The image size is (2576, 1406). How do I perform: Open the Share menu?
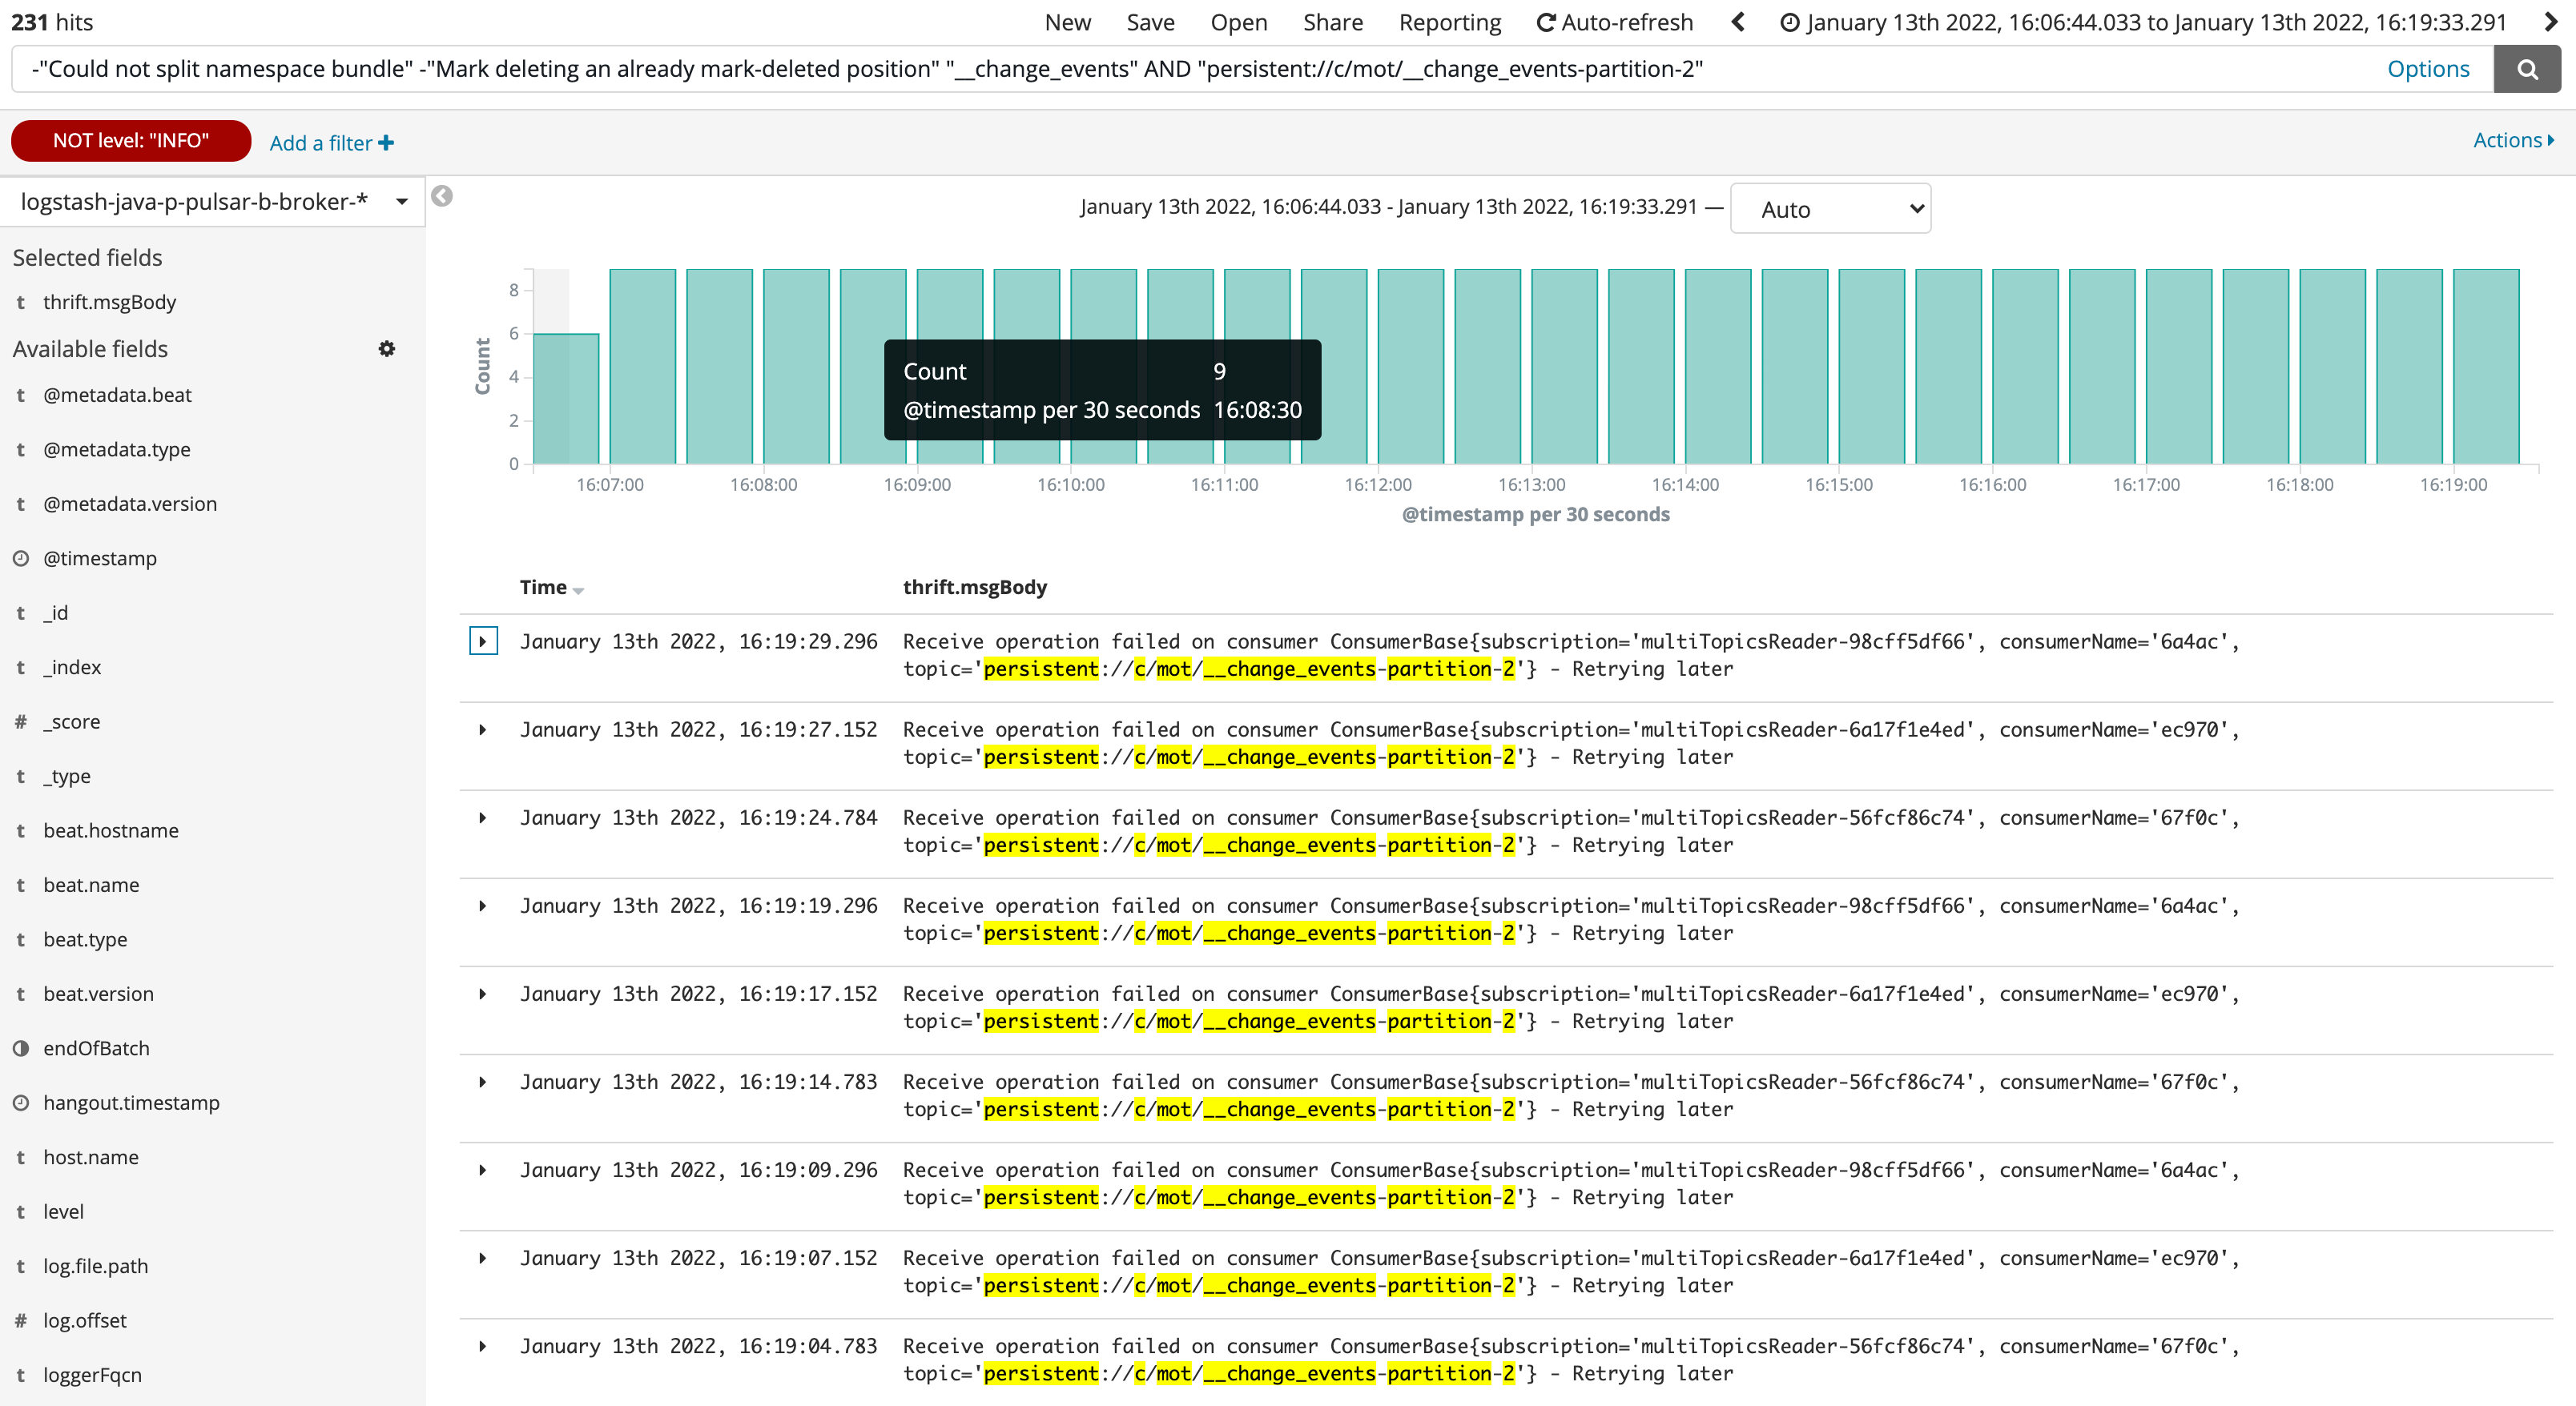(1332, 22)
